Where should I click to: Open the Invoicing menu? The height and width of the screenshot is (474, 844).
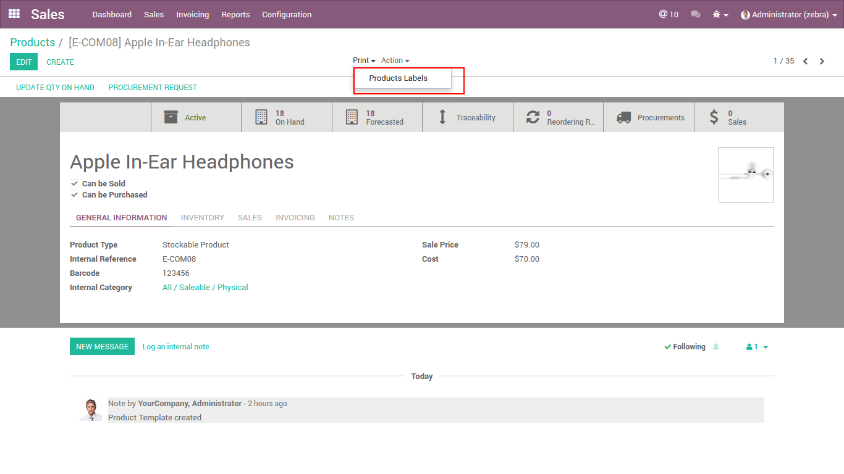[x=192, y=14]
